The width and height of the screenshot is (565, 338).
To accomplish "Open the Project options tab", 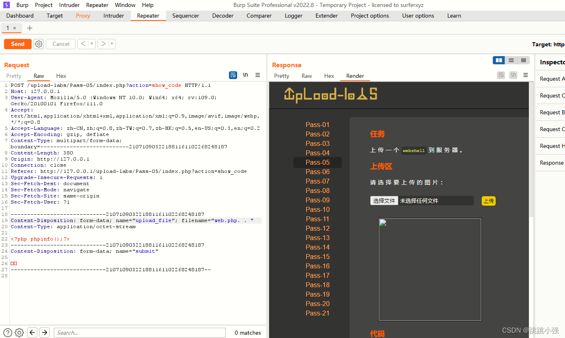I will point(370,16).
